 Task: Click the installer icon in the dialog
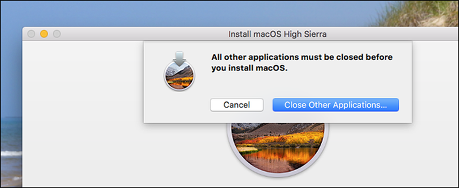pos(179,71)
